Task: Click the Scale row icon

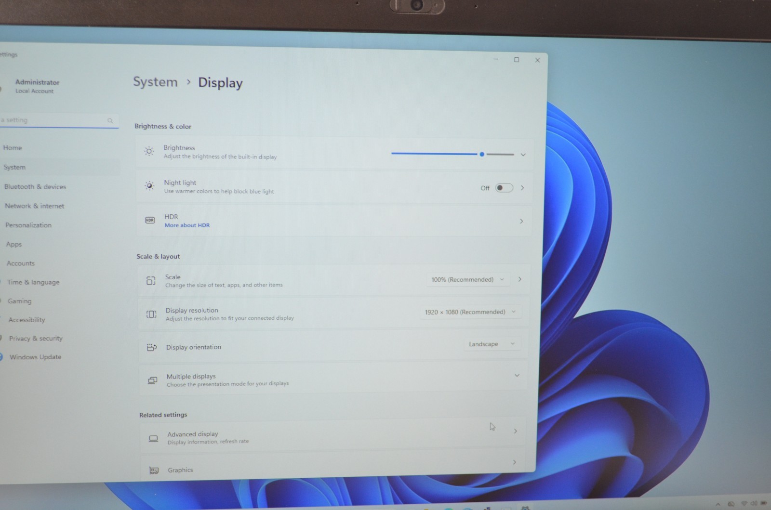Action: click(151, 280)
